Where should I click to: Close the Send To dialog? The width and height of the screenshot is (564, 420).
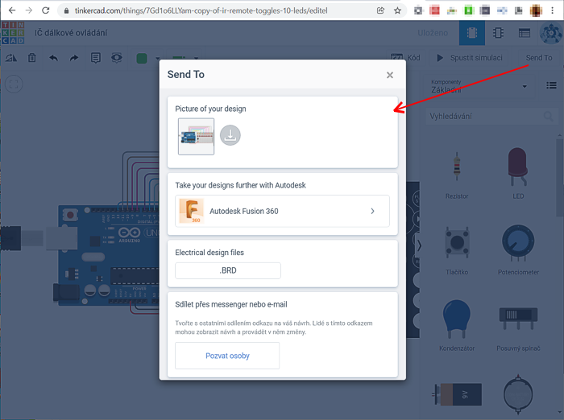pyautogui.click(x=389, y=75)
